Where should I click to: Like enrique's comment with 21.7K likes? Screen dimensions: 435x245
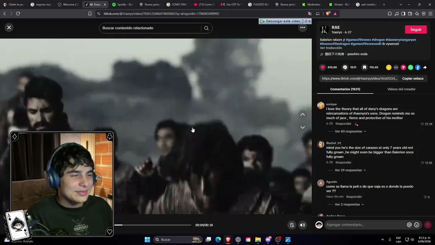tap(422, 124)
